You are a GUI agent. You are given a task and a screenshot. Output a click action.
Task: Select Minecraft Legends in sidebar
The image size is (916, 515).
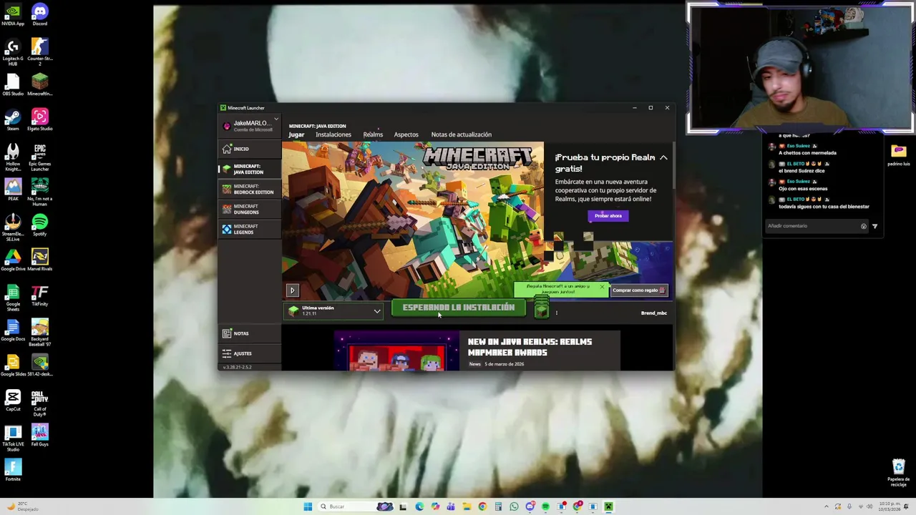248,230
